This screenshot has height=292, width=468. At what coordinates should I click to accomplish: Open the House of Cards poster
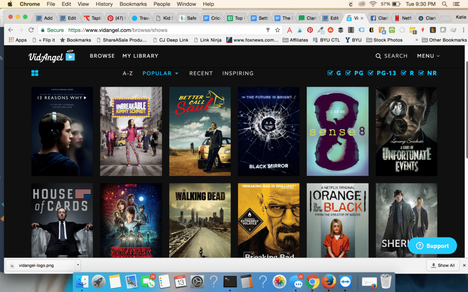(x=62, y=220)
